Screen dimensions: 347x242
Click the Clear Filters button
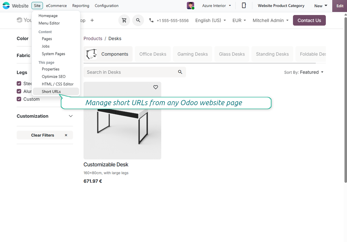45,135
